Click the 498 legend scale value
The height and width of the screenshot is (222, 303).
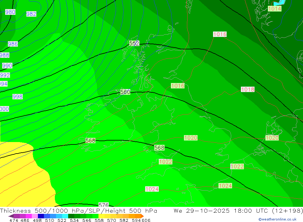(37, 220)
